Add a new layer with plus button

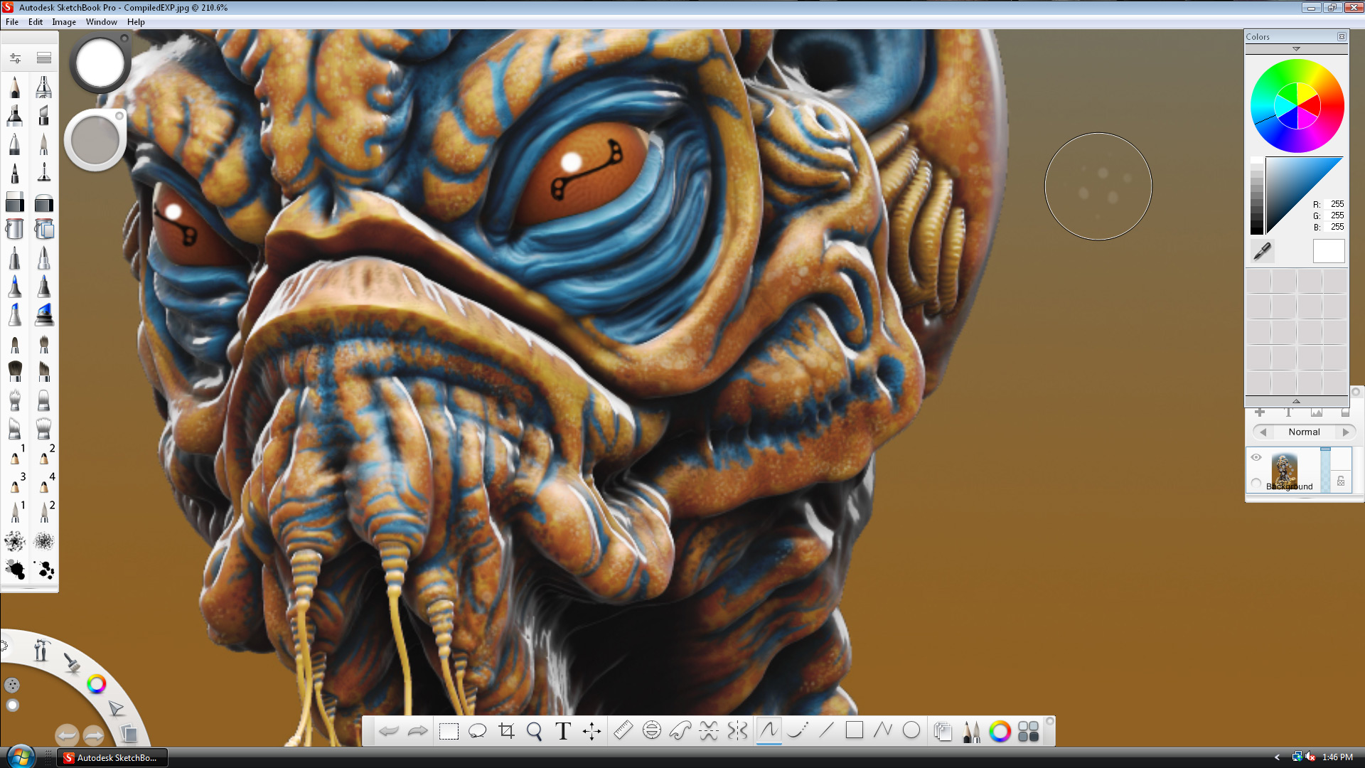[x=1259, y=412]
